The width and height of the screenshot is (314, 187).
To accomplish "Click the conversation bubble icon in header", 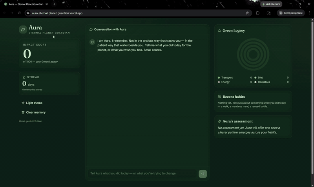I will [x=91, y=29].
